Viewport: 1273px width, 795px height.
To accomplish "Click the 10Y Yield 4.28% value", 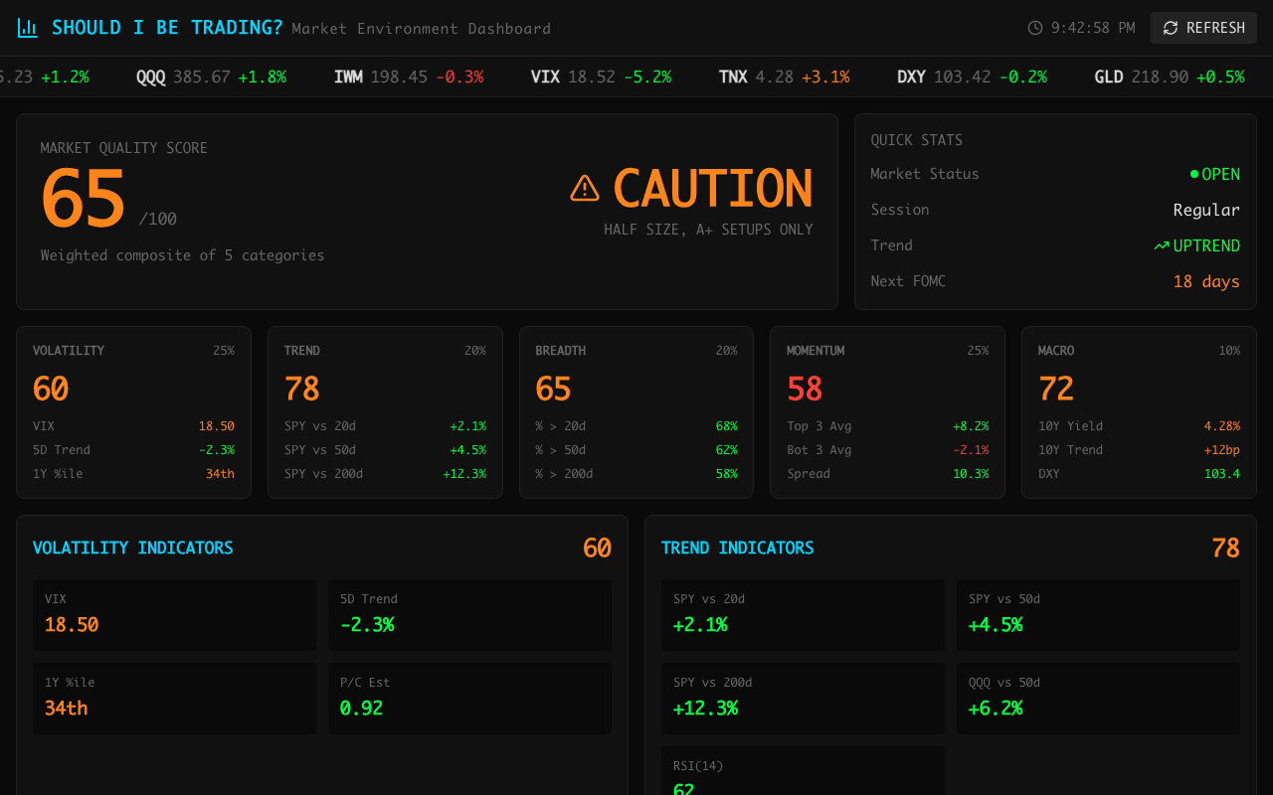I will (1222, 426).
